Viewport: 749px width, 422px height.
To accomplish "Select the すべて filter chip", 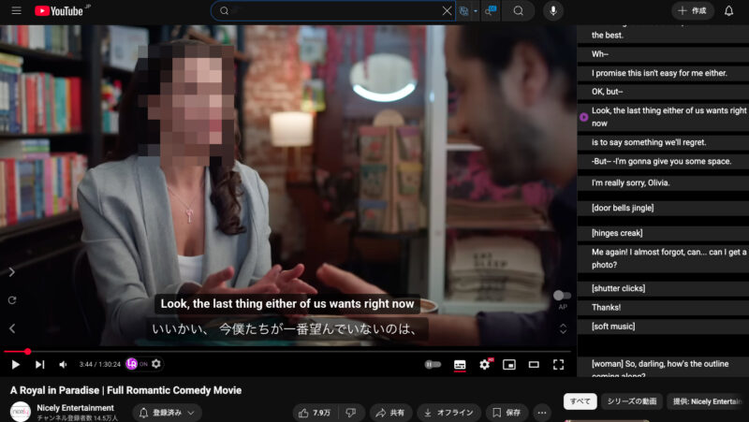I will click(580, 401).
